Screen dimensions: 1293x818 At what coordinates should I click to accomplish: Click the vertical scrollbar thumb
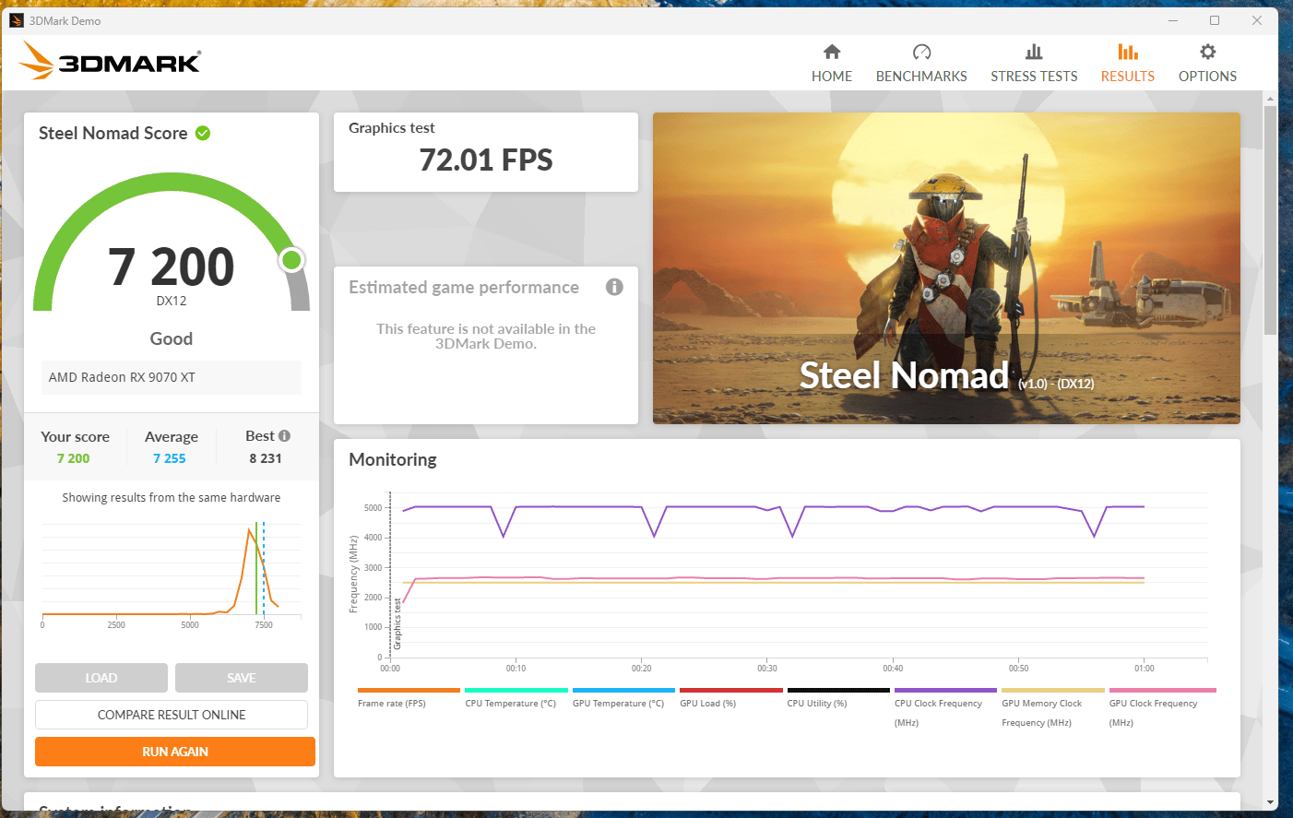[x=1271, y=219]
